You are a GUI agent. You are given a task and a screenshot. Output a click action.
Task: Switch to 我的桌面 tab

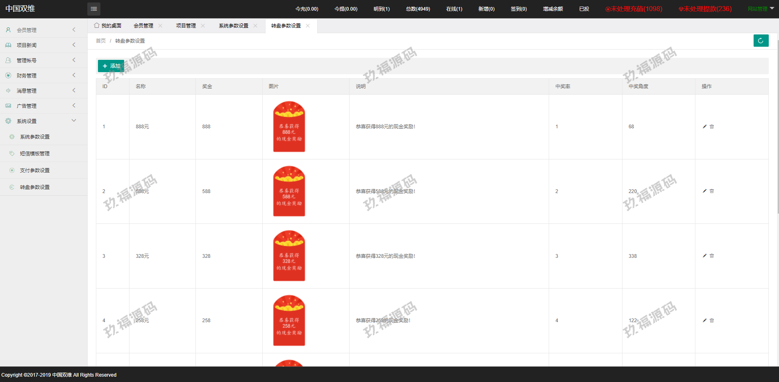[x=108, y=26]
